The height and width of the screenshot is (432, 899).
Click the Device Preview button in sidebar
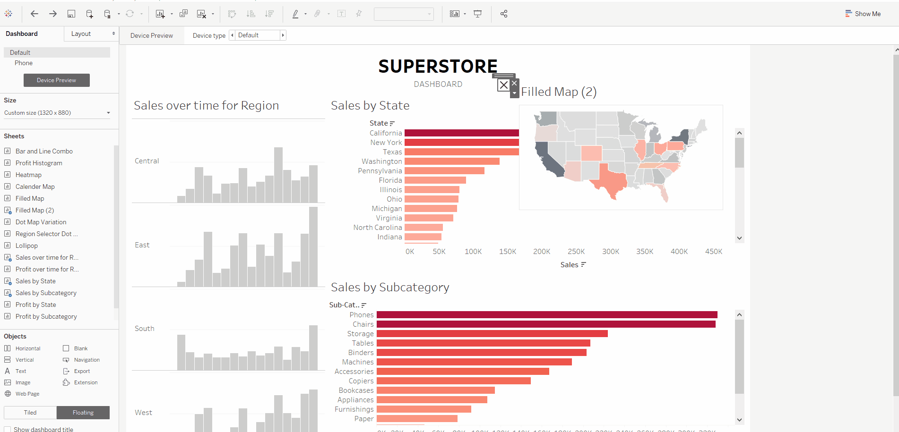(57, 80)
